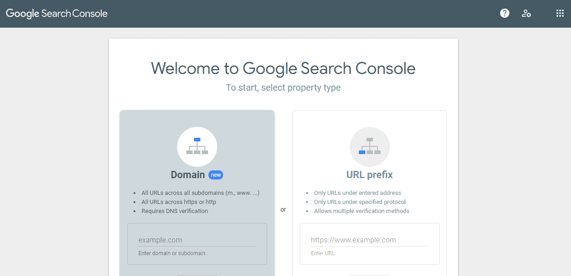Focus the https://www.example.com URL input field
The height and width of the screenshot is (276, 571).
[370, 240]
